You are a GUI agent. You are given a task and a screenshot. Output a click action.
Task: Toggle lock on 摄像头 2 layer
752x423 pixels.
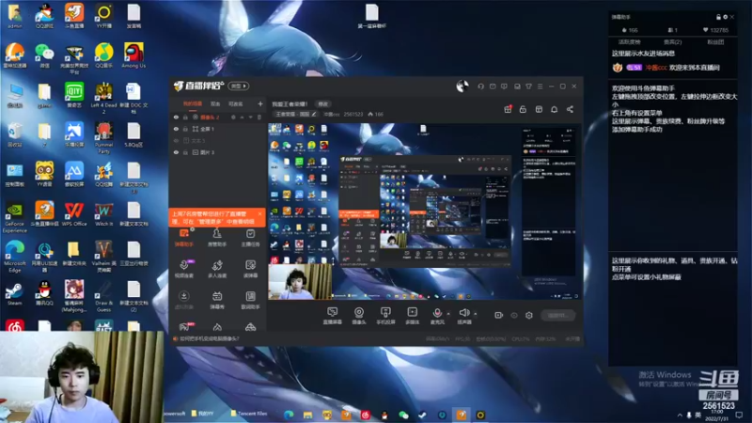[185, 117]
